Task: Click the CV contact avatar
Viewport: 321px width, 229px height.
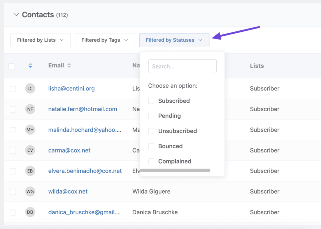Action: 30,150
